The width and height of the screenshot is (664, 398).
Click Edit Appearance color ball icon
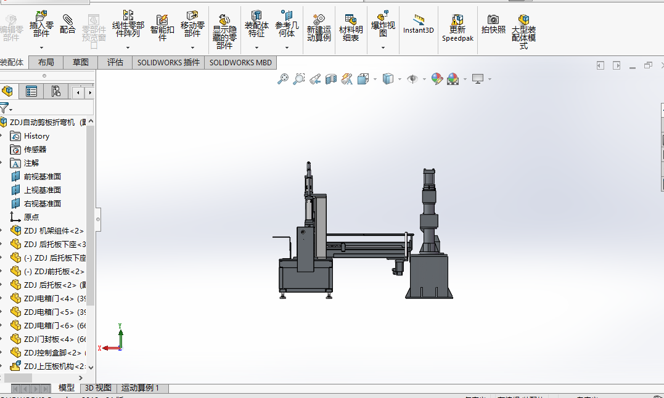(437, 79)
